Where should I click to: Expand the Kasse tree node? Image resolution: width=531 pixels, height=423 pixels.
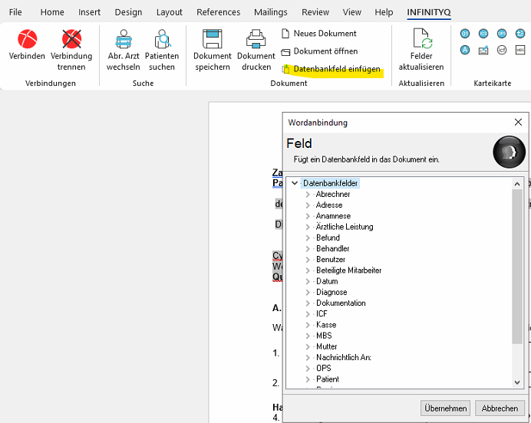[x=308, y=325]
